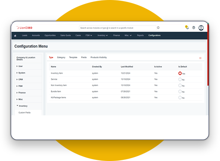Open Finance in the top navbar
Viewport: 220px width, 161px height.
click(117, 35)
